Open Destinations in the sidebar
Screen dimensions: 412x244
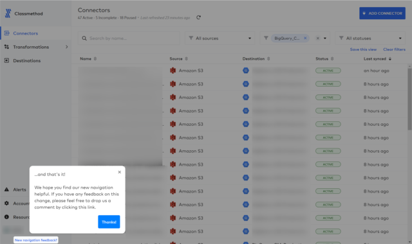(x=27, y=60)
